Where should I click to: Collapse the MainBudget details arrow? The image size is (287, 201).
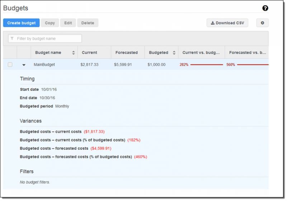click(24, 65)
